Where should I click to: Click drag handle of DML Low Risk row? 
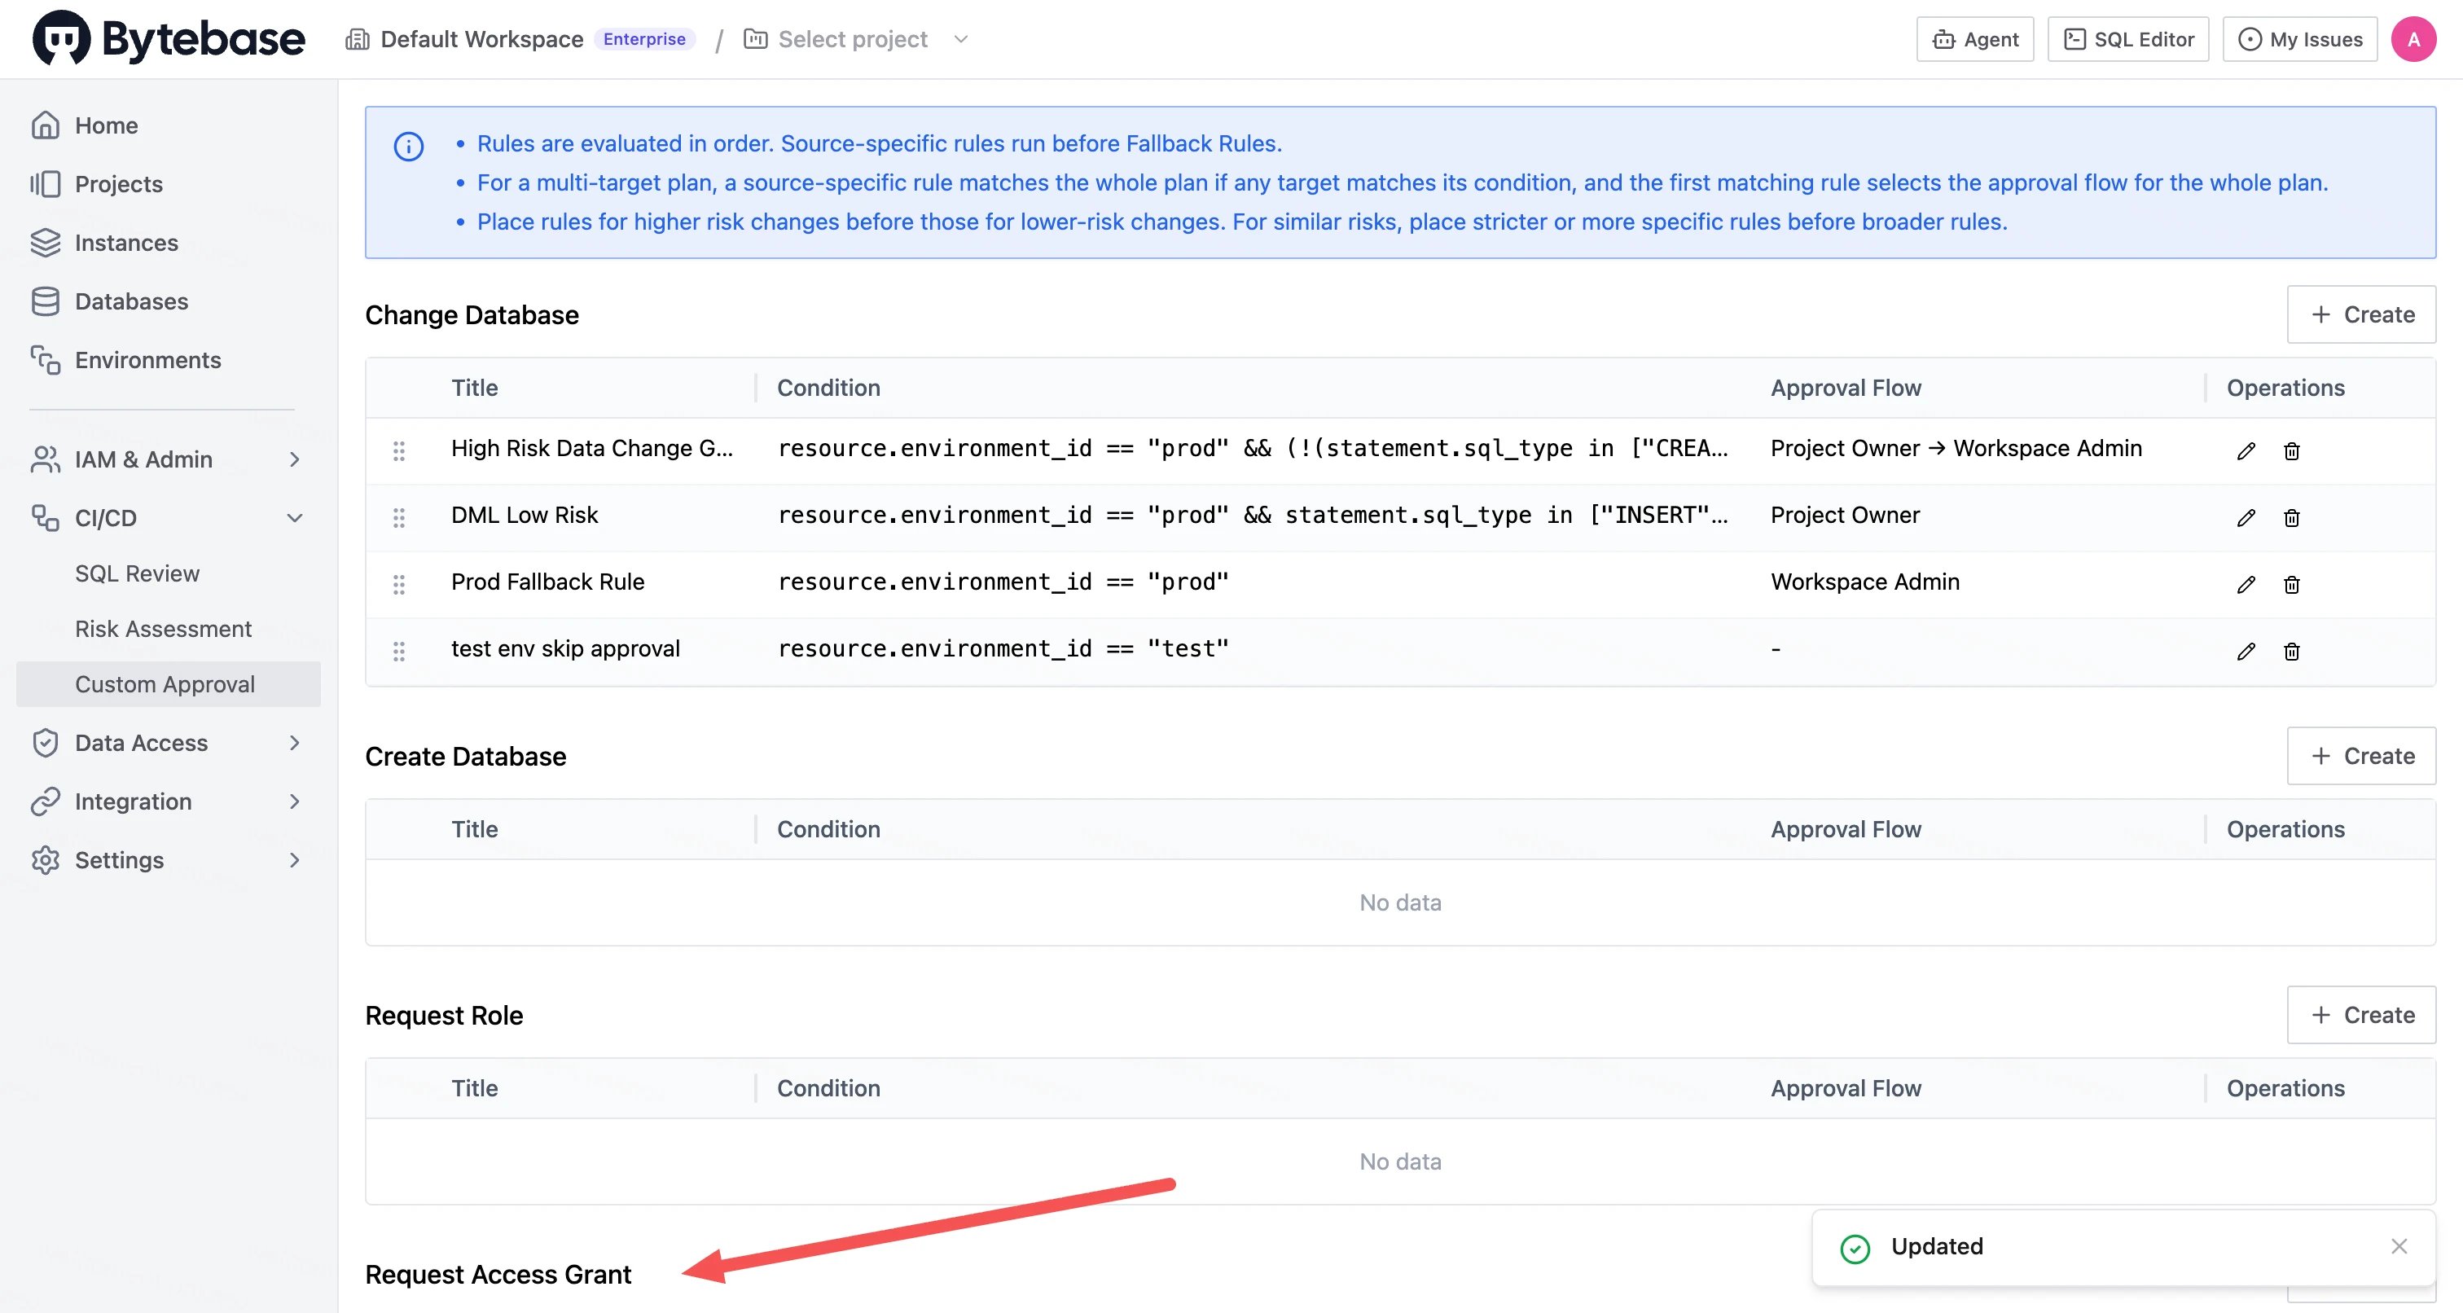point(399,517)
